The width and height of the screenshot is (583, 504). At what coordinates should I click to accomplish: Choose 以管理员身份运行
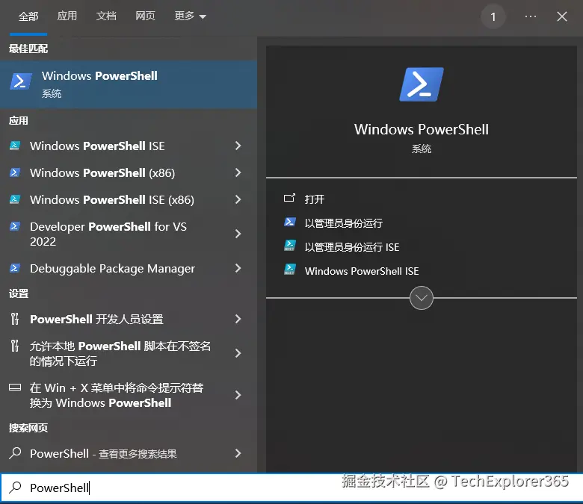pos(344,223)
